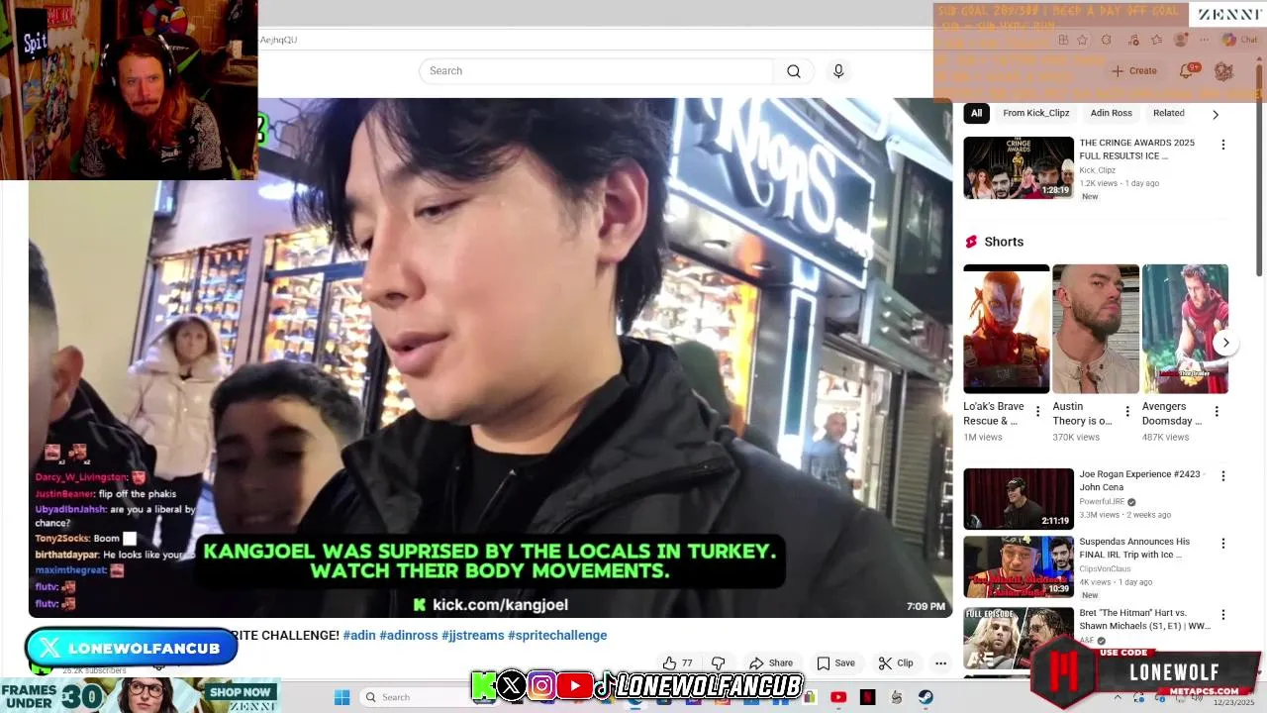Open Bret Hart vs Shawn Michaels thumbnail
Image resolution: width=1267 pixels, height=713 pixels.
pos(1019,638)
